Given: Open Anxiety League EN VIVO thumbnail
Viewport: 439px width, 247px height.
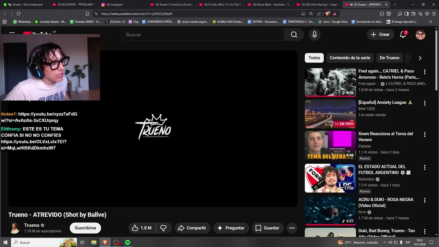Looking at the screenshot, I should pos(331,114).
